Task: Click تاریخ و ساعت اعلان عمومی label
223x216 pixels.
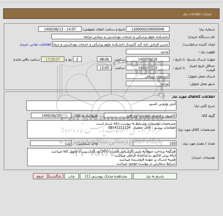Action: (x=104, y=29)
